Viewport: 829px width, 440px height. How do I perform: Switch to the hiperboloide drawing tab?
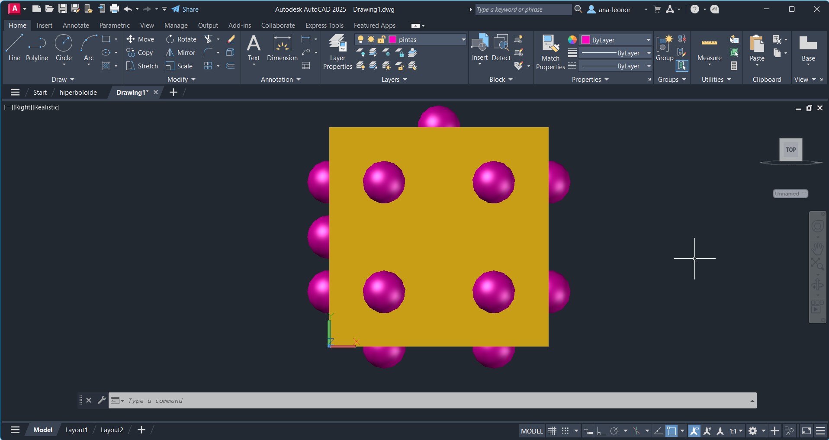click(78, 93)
